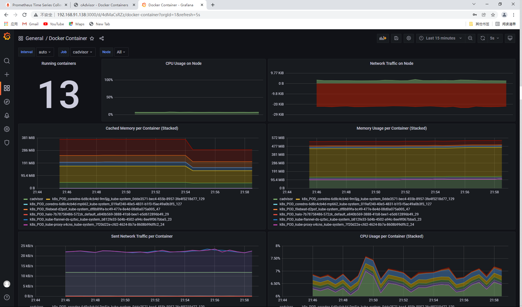Viewport: 522px width, 307px height.
Task: Open the Configuration gear in sidebar
Action: coord(7,129)
